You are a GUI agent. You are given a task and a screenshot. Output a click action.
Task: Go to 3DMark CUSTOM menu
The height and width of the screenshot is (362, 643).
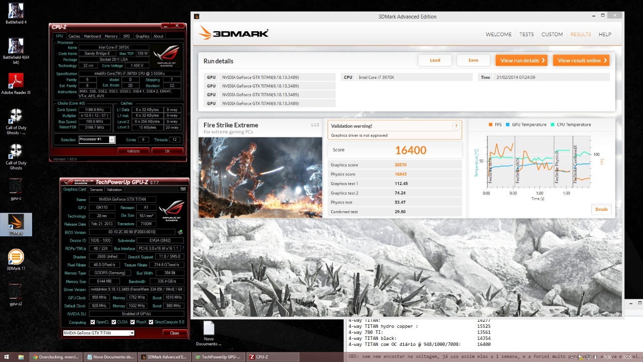tap(552, 34)
